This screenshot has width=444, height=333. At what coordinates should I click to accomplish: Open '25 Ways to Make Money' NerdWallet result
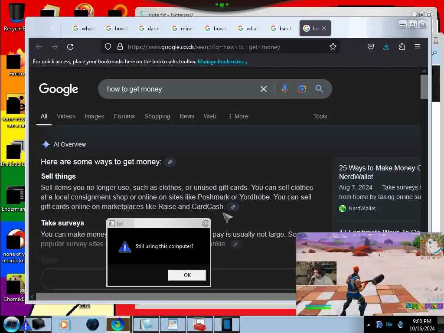(379, 172)
